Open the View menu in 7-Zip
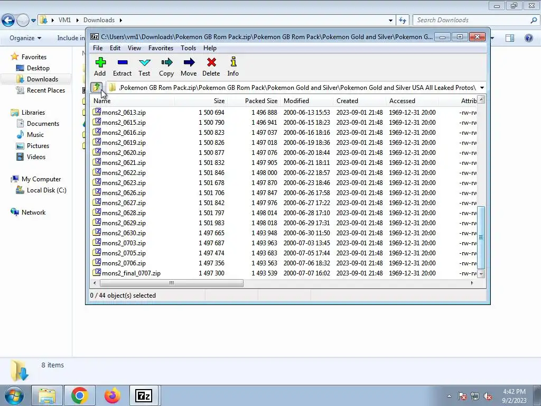 134,48
